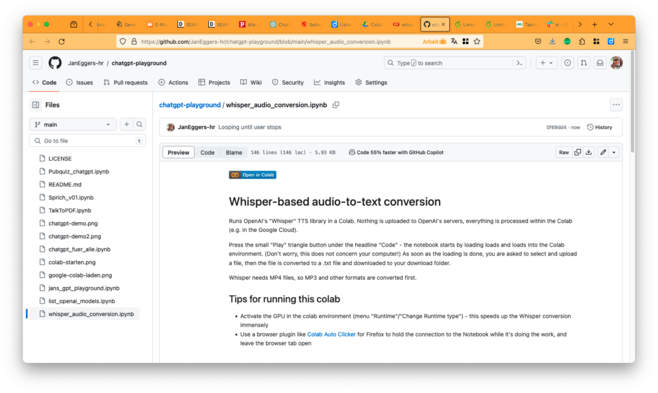Open the notifications inbox icon
Screen dimensions: 658x393
pos(600,63)
